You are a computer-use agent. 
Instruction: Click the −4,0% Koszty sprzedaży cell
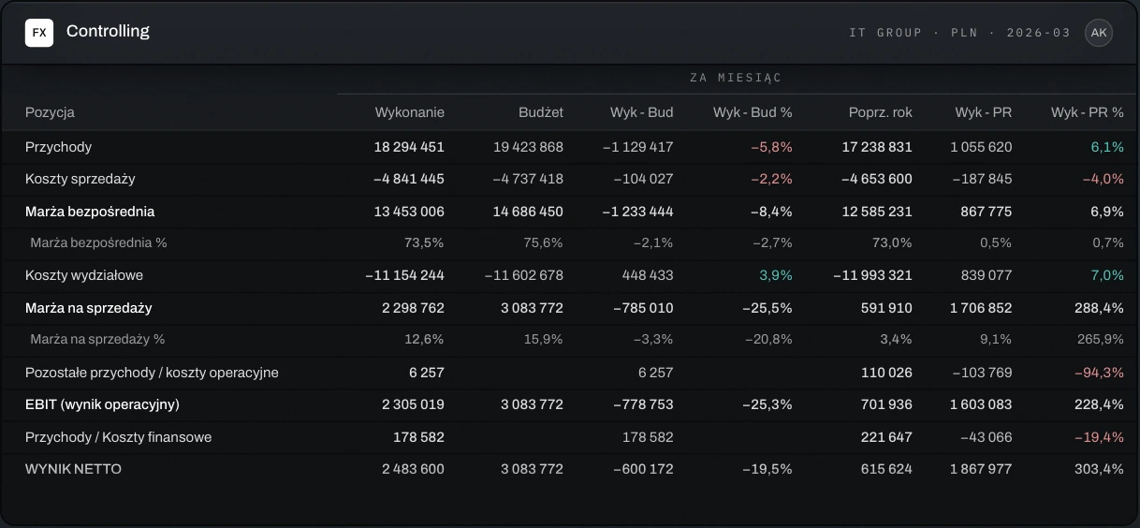pyautogui.click(x=1103, y=179)
